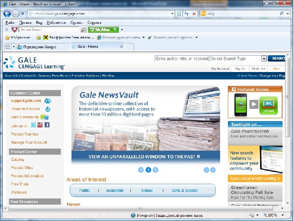Click the Gale Cengage Learning logo
Screen dimensions: 294x221
coord(34,63)
